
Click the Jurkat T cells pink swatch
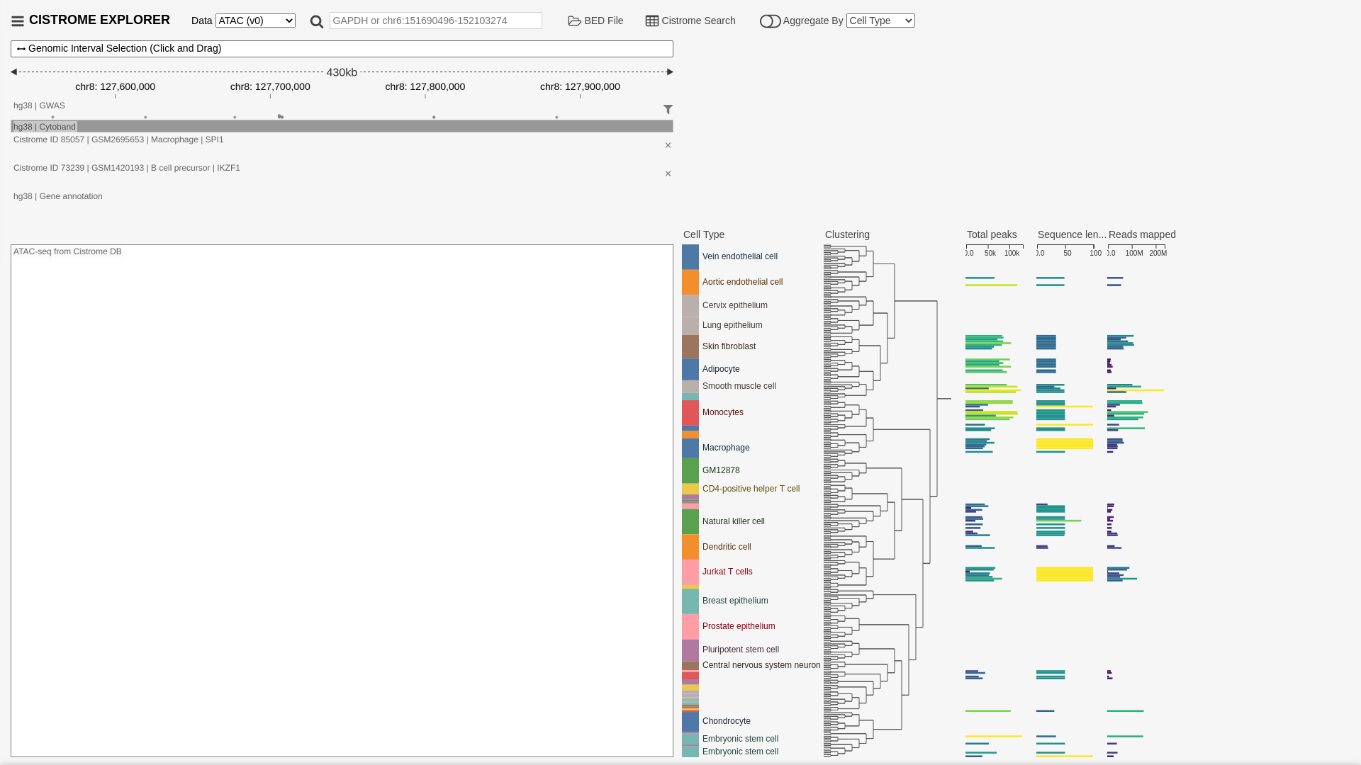click(690, 572)
